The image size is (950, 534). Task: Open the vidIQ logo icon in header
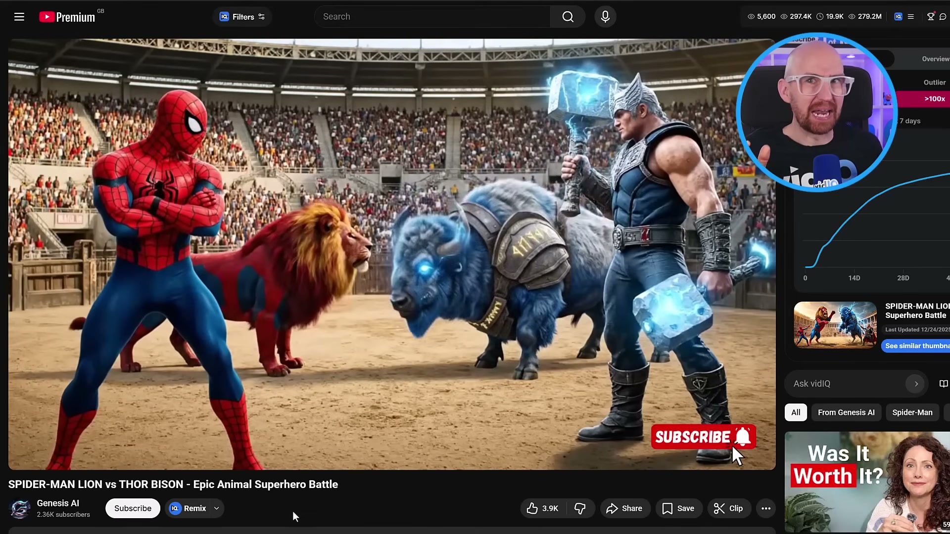(x=898, y=16)
